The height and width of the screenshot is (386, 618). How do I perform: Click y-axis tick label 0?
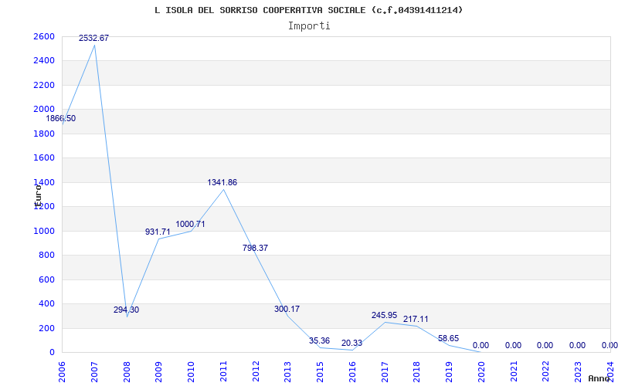tap(52, 353)
